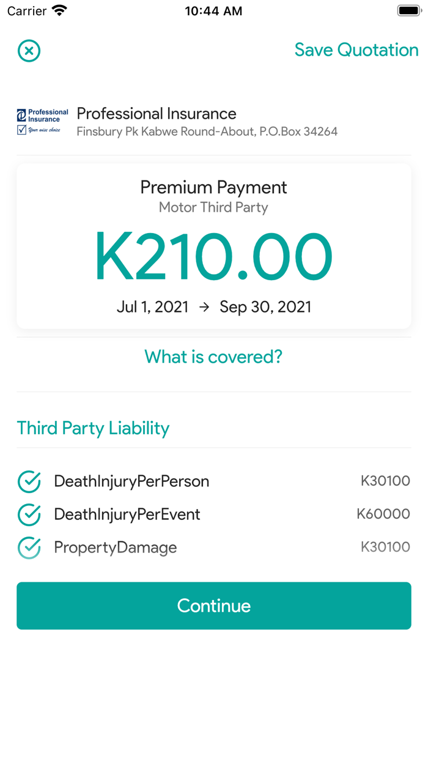428x761 pixels.
Task: Tap Save Quotation
Action: pyautogui.click(x=356, y=50)
